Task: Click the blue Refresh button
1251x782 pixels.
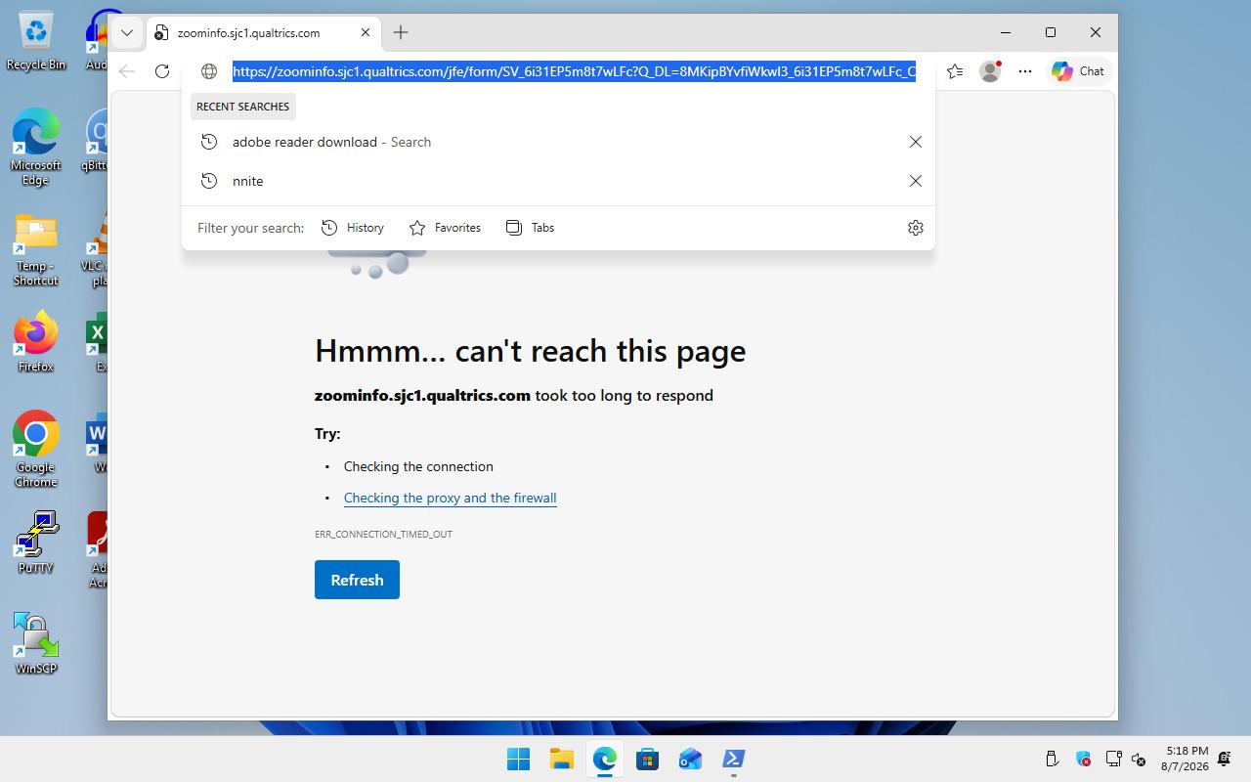Action: [357, 580]
